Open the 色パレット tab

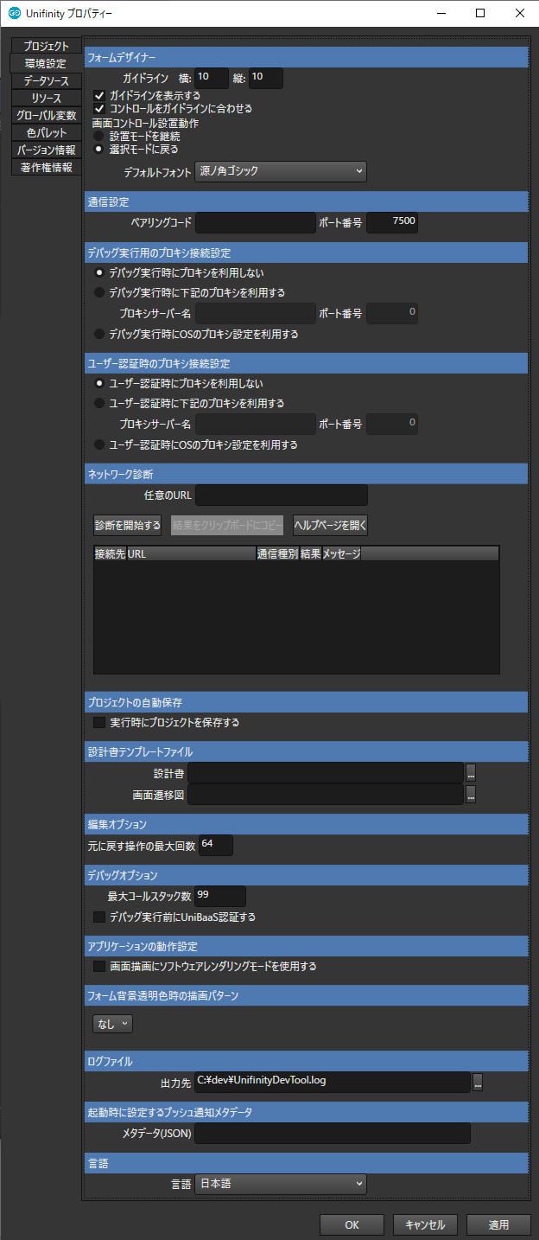tap(46, 132)
